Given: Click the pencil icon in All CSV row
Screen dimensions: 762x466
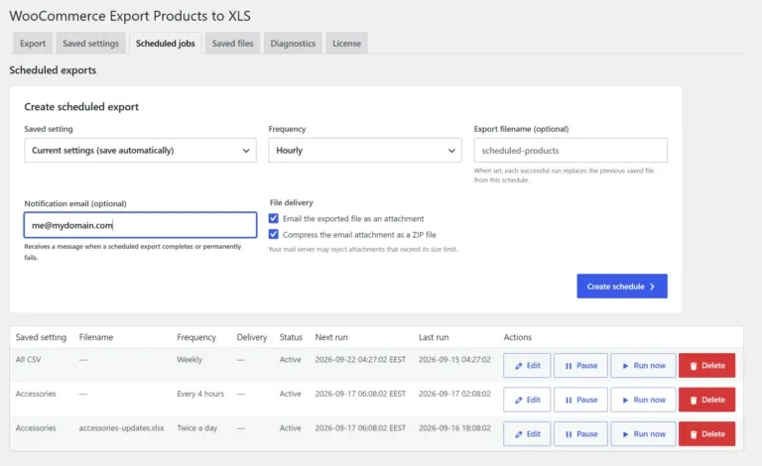Looking at the screenshot, I should coord(519,366).
